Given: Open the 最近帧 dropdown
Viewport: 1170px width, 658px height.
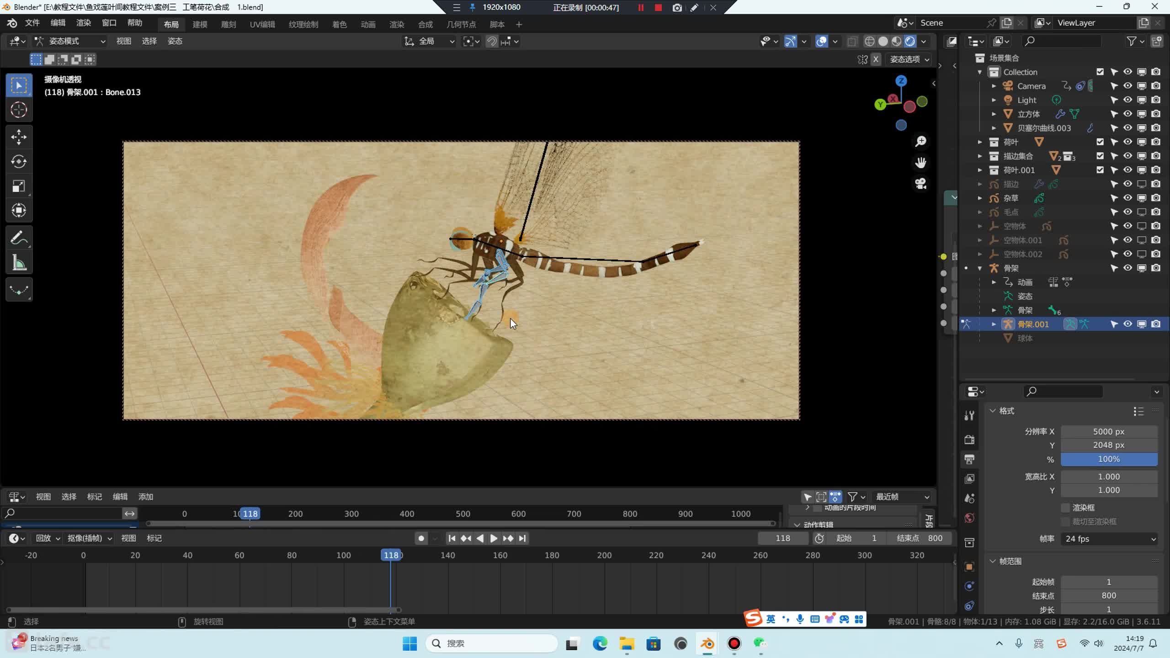Looking at the screenshot, I should pyautogui.click(x=902, y=497).
